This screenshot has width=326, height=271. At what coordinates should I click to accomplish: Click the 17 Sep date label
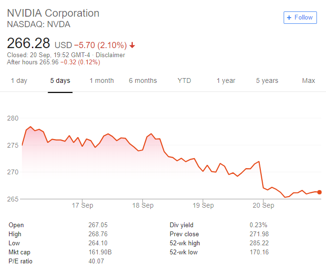(82, 206)
